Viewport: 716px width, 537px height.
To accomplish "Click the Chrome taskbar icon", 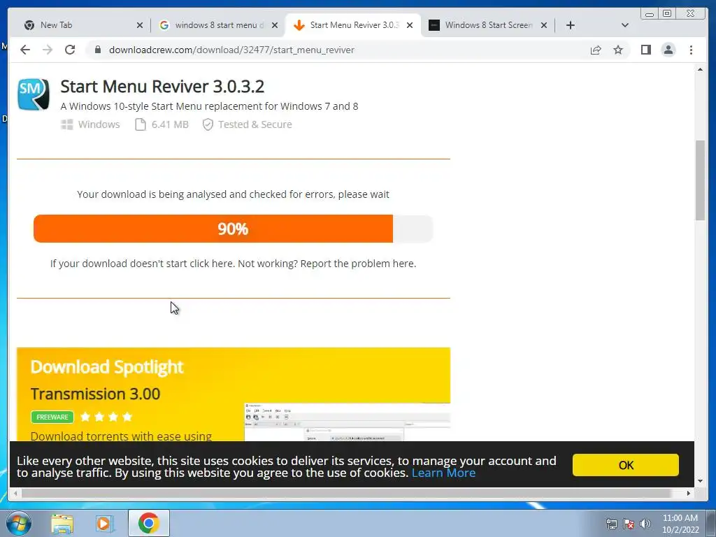I will (x=148, y=523).
